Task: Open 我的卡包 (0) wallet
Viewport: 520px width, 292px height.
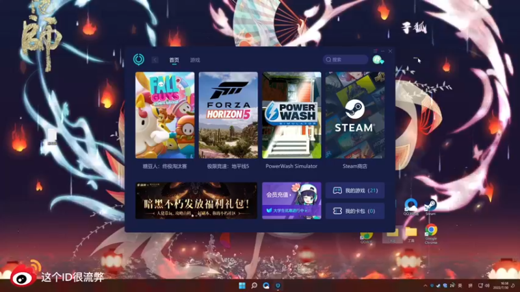Action: click(355, 211)
